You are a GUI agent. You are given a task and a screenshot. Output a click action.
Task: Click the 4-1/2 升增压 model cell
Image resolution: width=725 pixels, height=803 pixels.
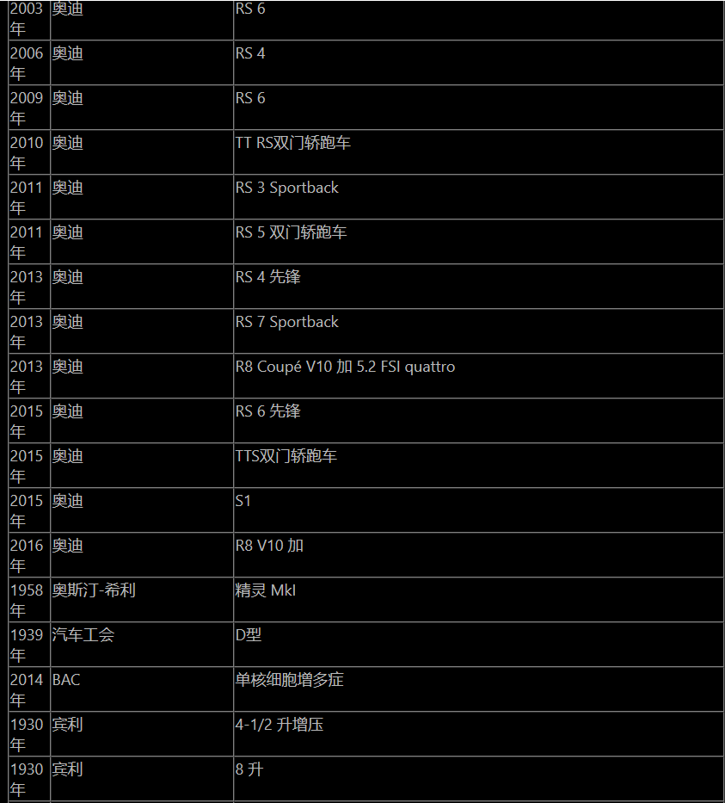[478, 734]
